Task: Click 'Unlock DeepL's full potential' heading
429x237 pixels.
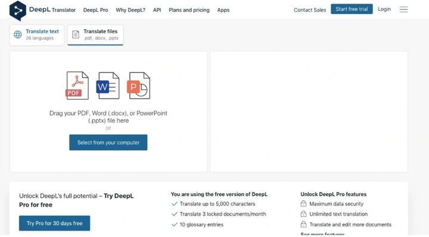Action: [76, 200]
